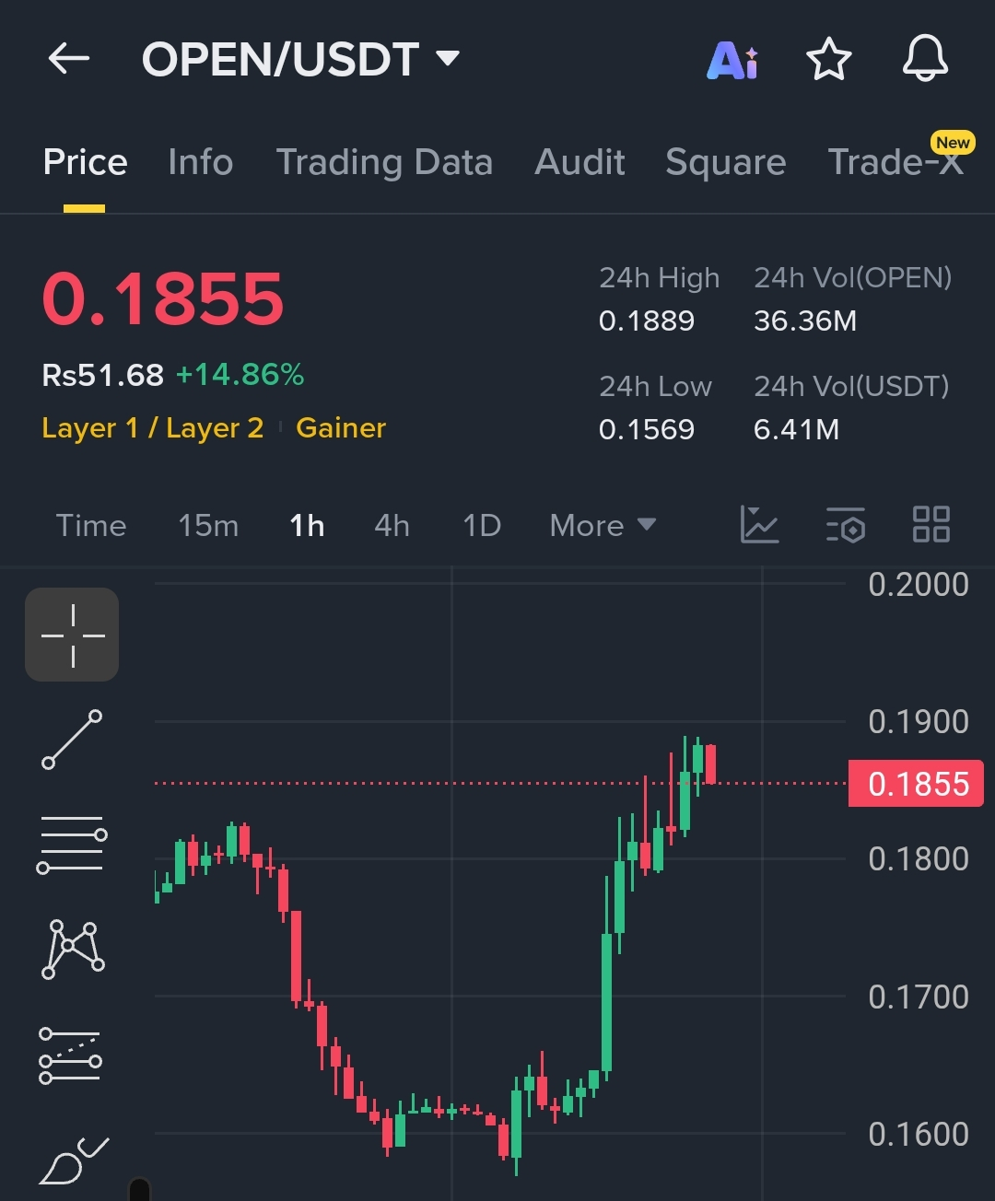This screenshot has height=1201, width=995.
Task: Switch to the Info tab
Action: (201, 162)
